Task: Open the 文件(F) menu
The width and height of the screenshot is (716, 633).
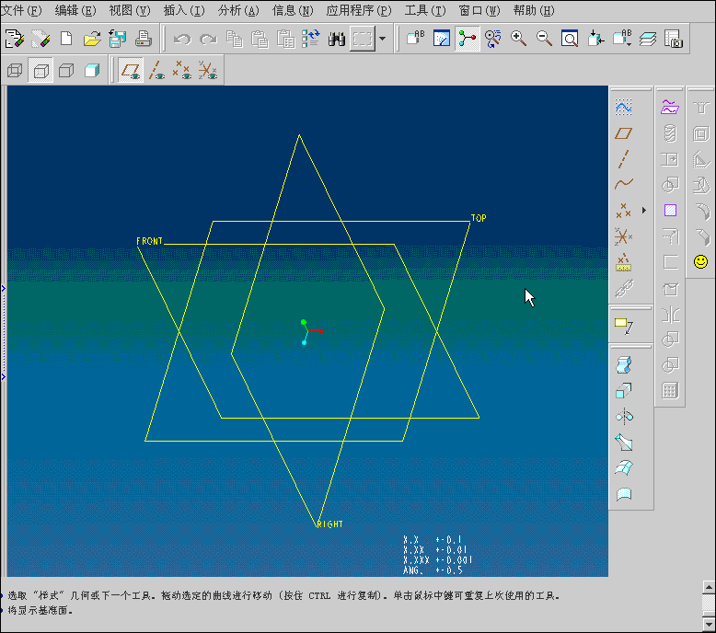Action: pyautogui.click(x=21, y=10)
